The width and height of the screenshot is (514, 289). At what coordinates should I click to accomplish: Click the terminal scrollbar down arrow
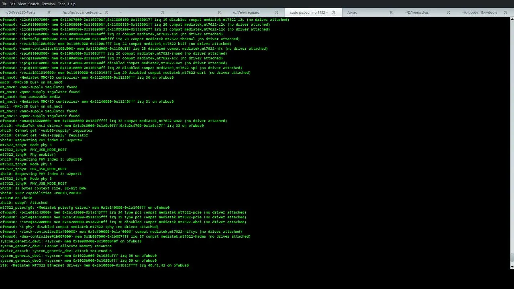coord(512,267)
